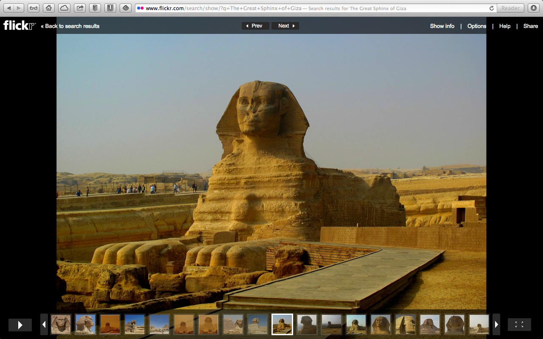Click the Share arrow icon in Safari
543x339 pixels.
(x=79, y=8)
